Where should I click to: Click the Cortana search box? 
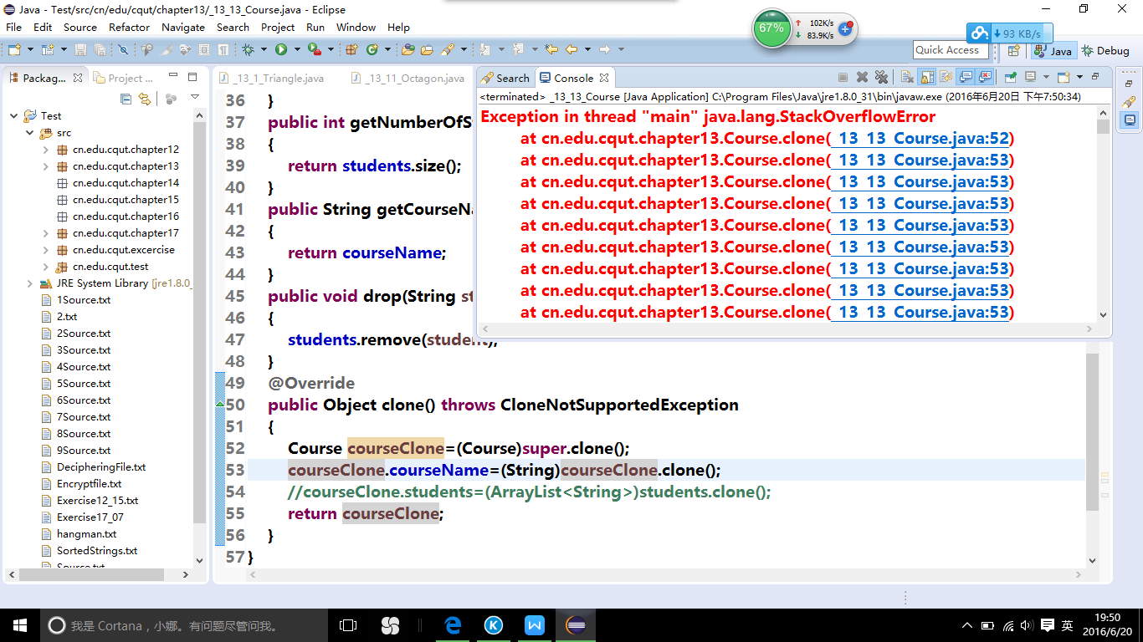[184, 625]
